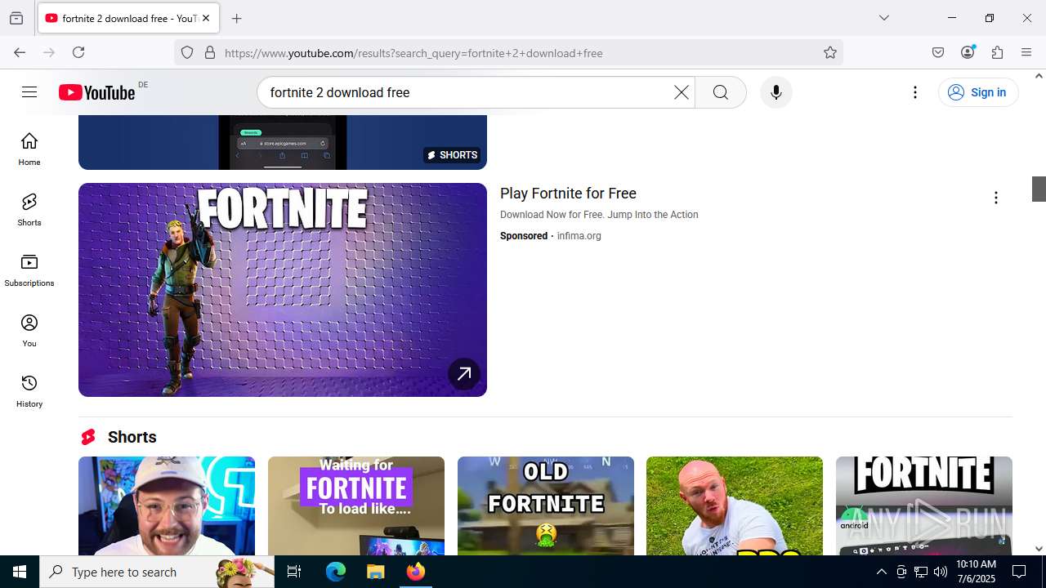Open the network status tray icon
Viewport: 1046px width, 588px height.
pos(921,572)
